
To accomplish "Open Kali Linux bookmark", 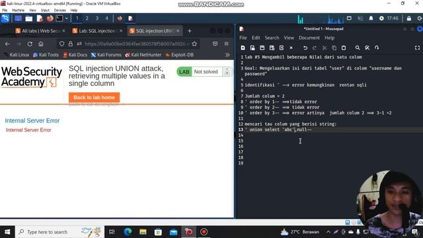I will pyautogui.click(x=17, y=55).
